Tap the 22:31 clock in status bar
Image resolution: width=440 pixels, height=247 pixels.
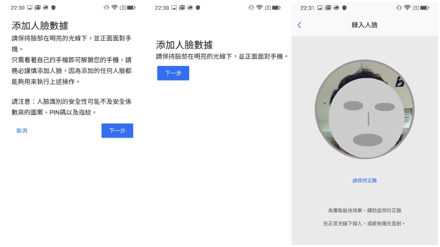click(x=307, y=8)
